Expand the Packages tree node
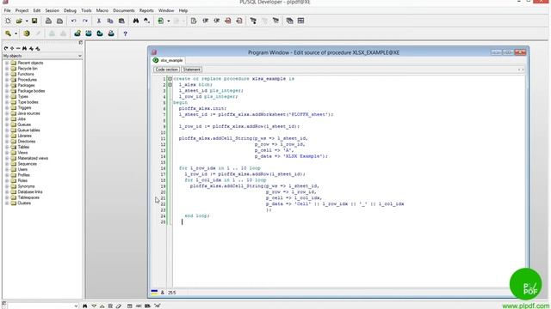The width and height of the screenshot is (551, 309). coord(7,86)
